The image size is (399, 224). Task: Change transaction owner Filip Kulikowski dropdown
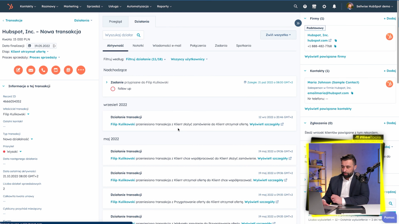(16, 114)
